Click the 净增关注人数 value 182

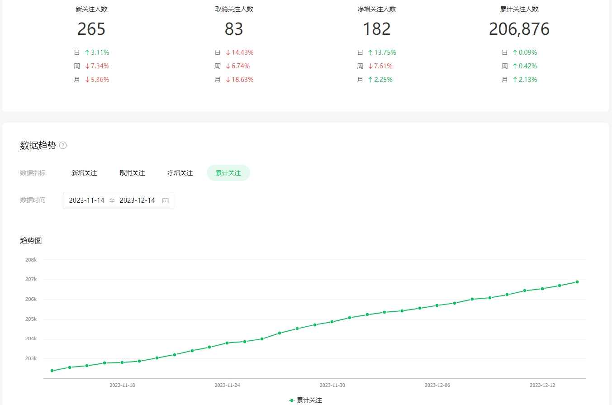pos(376,29)
